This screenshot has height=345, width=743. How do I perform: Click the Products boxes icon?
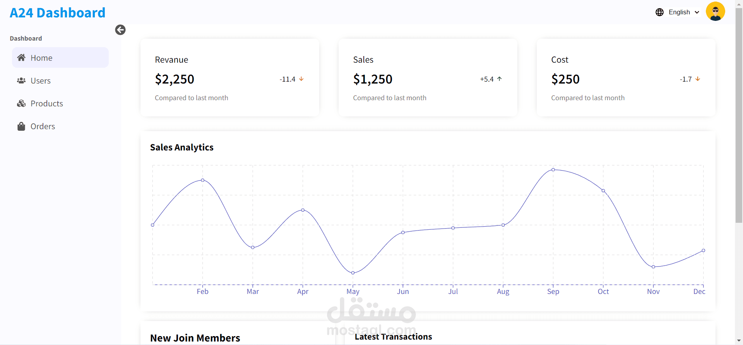click(x=21, y=103)
